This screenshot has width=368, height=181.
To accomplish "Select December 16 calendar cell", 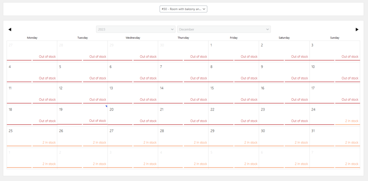I will point(284,93).
